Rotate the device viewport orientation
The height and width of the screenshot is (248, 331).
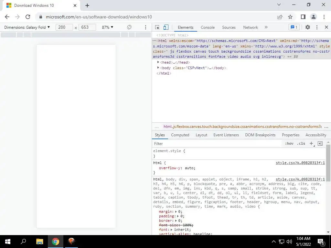129,27
